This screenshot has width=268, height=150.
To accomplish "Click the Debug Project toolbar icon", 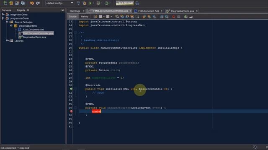I will (x=98, y=3).
